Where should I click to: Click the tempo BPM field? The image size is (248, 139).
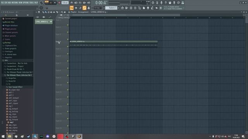pyautogui.click(x=65, y=3)
